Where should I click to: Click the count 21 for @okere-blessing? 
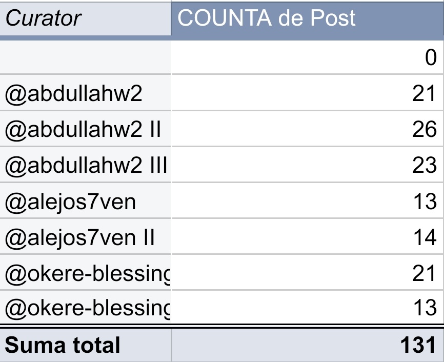pos(308,272)
